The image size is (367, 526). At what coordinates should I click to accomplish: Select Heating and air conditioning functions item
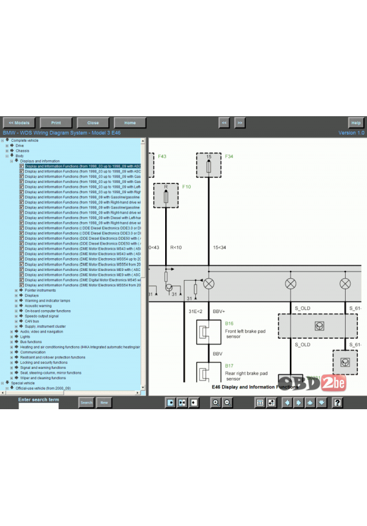point(80,347)
